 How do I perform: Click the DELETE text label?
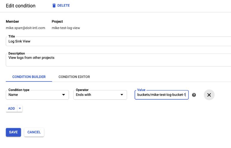(x=64, y=5)
